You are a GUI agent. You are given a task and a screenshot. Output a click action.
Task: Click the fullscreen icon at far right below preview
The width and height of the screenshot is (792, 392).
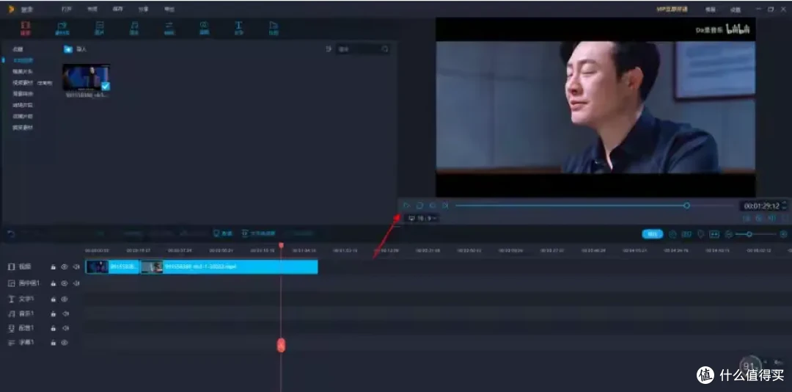click(x=785, y=218)
